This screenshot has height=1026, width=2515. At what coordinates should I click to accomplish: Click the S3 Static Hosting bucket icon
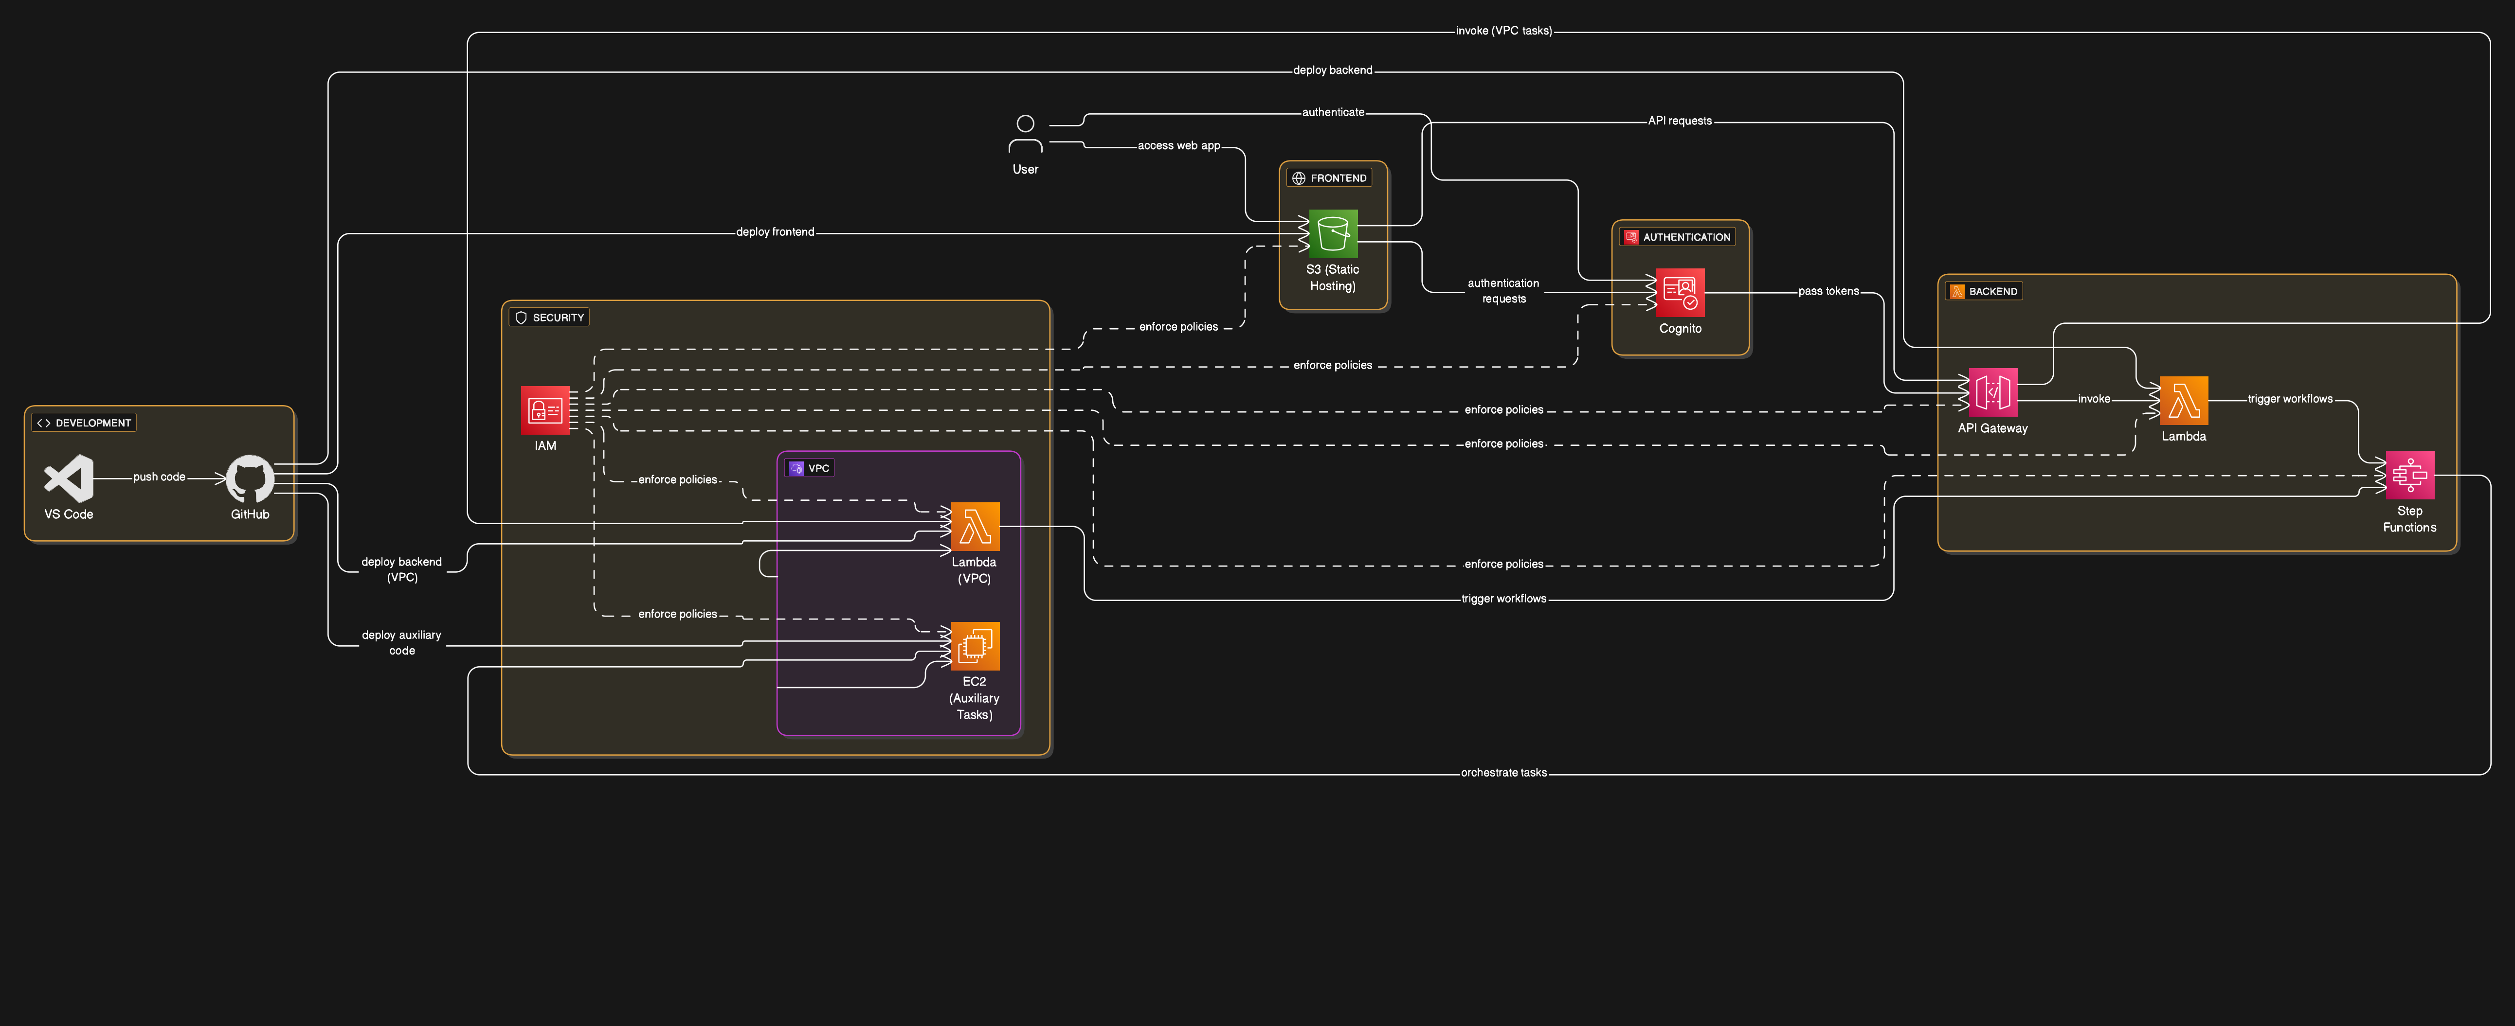(x=1333, y=234)
